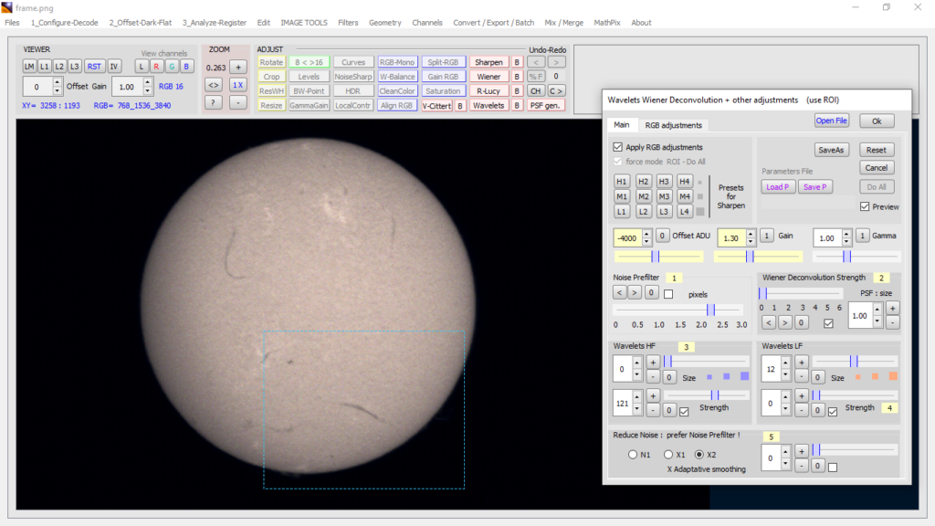The width and height of the screenshot is (935, 526).
Task: Click the B button beside Sharpen
Action: (517, 62)
